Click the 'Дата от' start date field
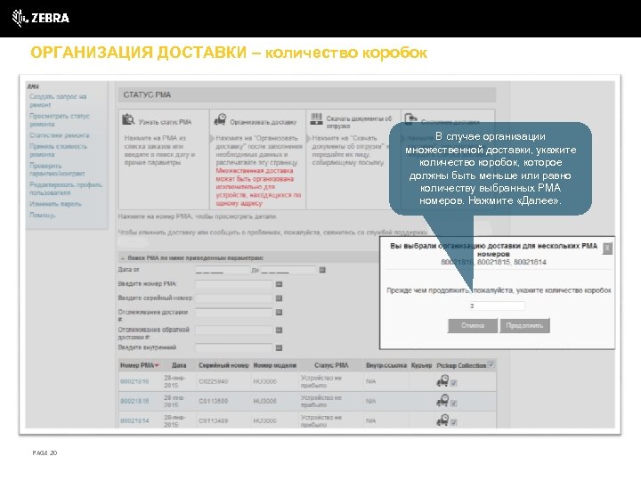Screen dimensions: 641x481 (x=223, y=270)
